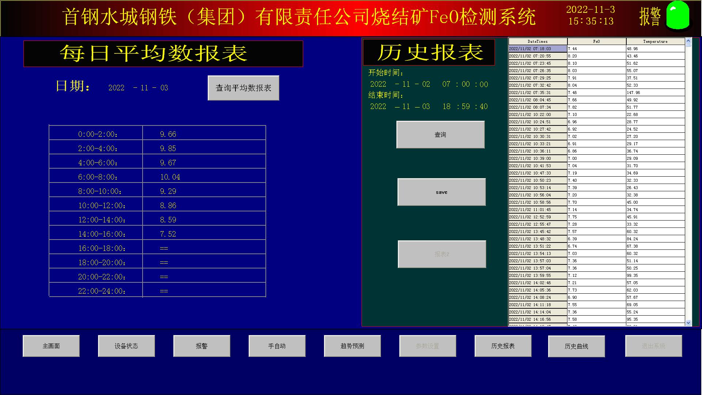Viewport: 702px width, 395px height.
Task: Click the 历史报表 title panel
Action: (429, 52)
